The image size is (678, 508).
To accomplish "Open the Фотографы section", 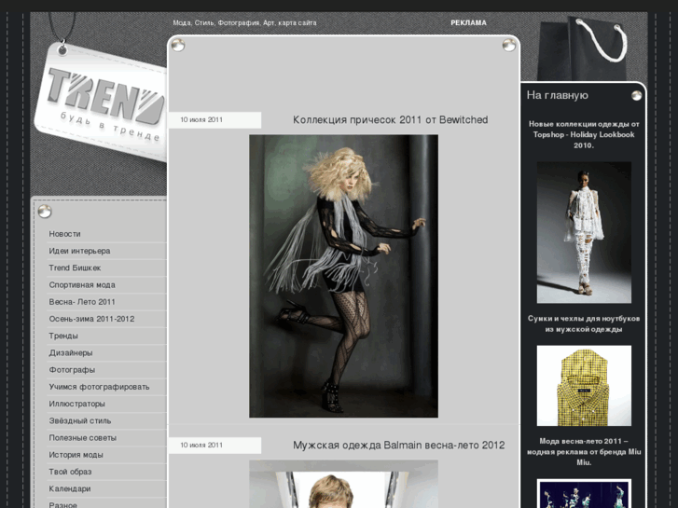I will click(x=72, y=370).
